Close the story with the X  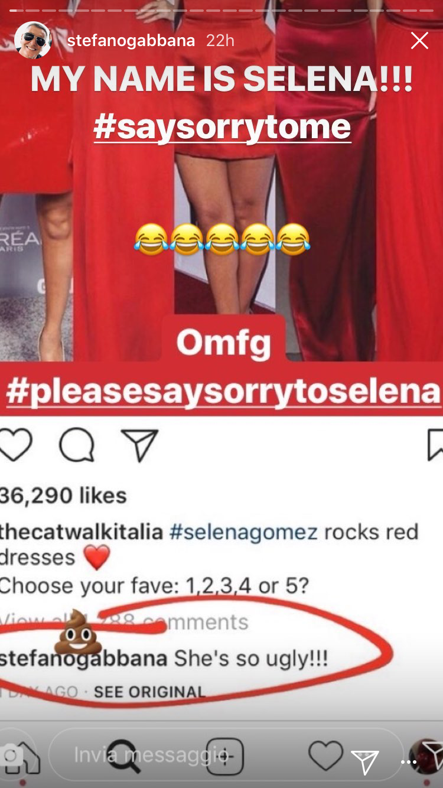419,40
